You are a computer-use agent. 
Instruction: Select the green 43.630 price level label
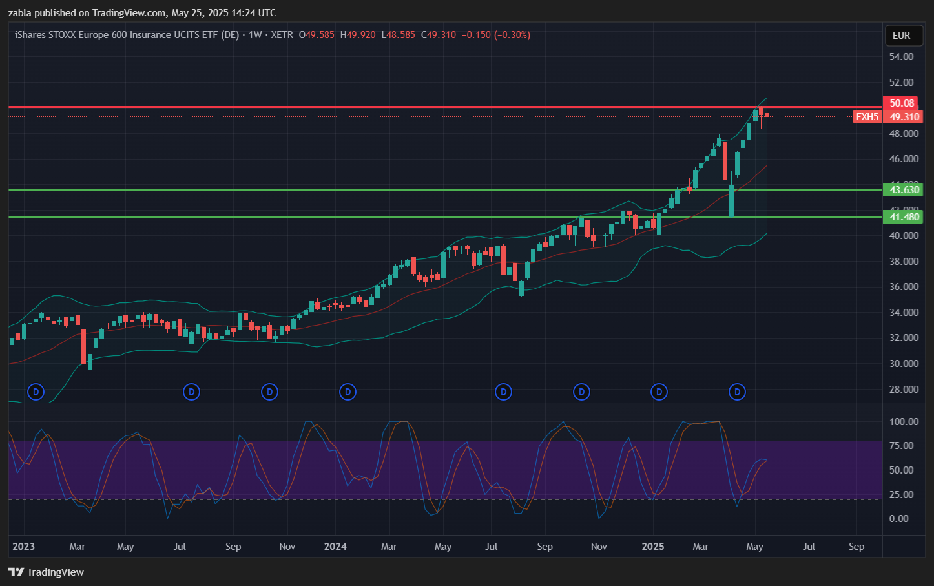click(904, 190)
